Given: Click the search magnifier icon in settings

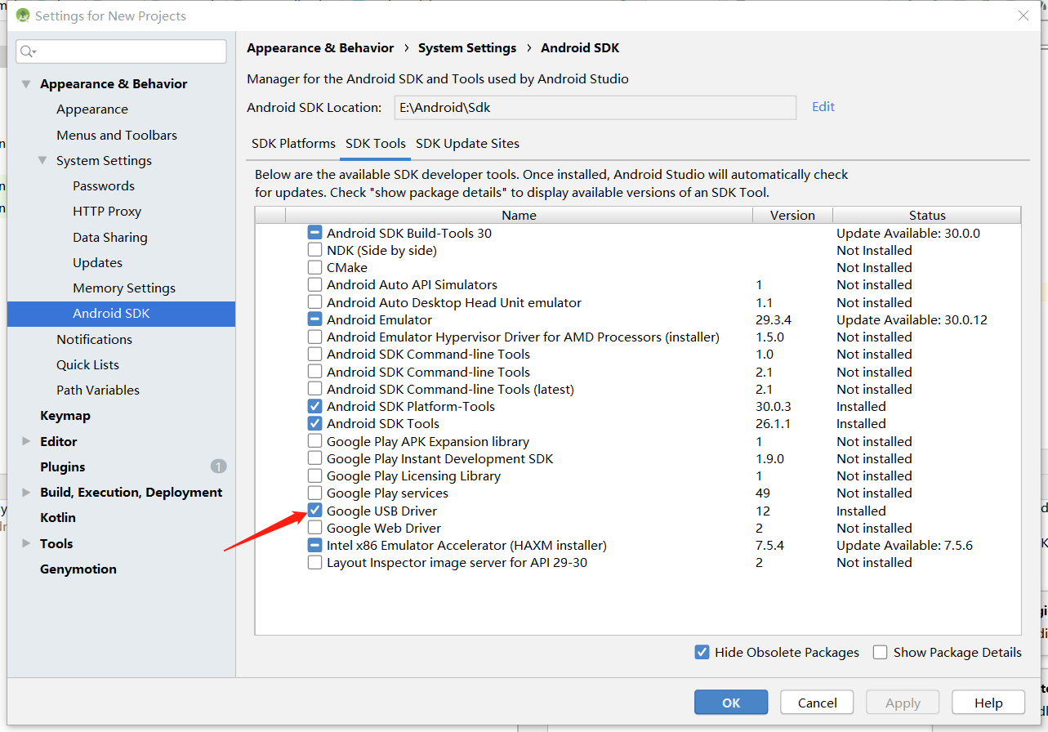Looking at the screenshot, I should tap(28, 51).
